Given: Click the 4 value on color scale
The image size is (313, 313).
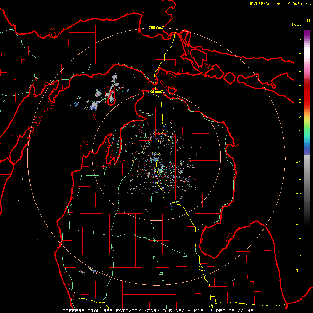Looking at the screenshot, I should tap(300, 86).
